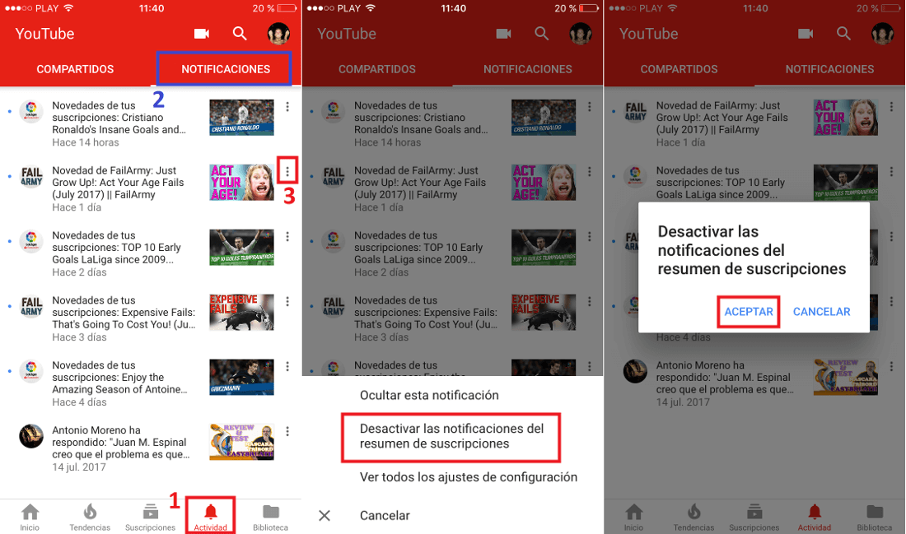Viewport: 906px width, 534px height.
Task: Open Actividad bell tab in the left screen
Action: pyautogui.click(x=210, y=518)
